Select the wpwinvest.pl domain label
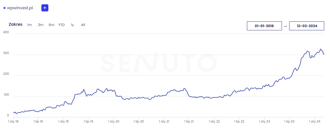 click(x=20, y=8)
